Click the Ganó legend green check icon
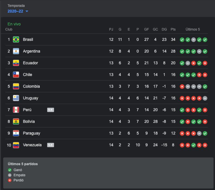Image resolution: width=215 pixels, height=190 pixels. pos(10,170)
